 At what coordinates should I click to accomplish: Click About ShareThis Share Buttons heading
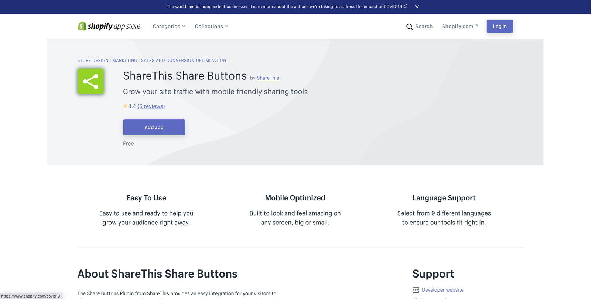point(157,274)
